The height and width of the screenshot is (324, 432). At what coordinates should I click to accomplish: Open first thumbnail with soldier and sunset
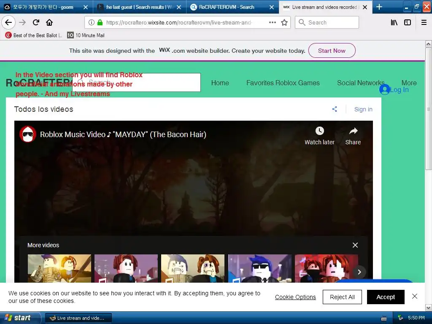click(x=59, y=268)
